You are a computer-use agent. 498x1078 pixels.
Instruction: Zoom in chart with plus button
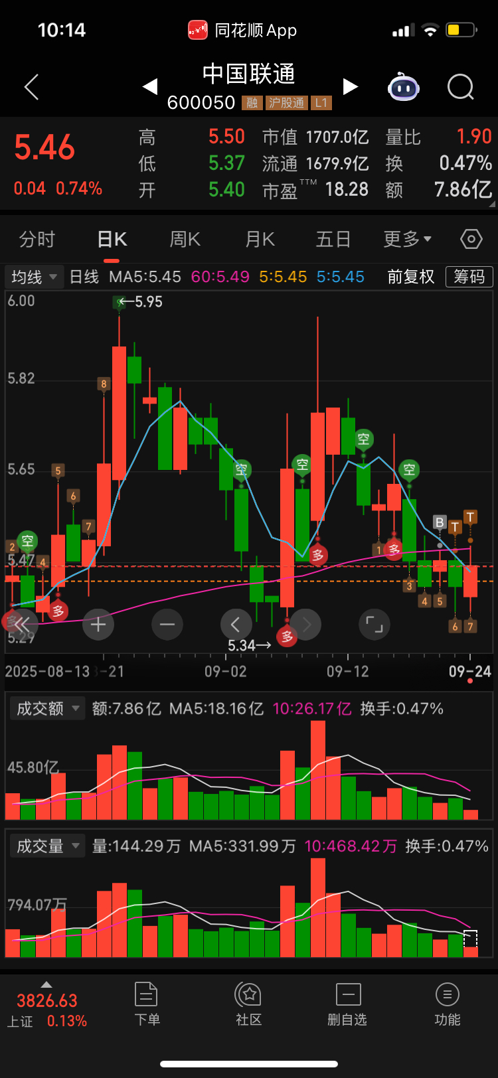point(98,625)
